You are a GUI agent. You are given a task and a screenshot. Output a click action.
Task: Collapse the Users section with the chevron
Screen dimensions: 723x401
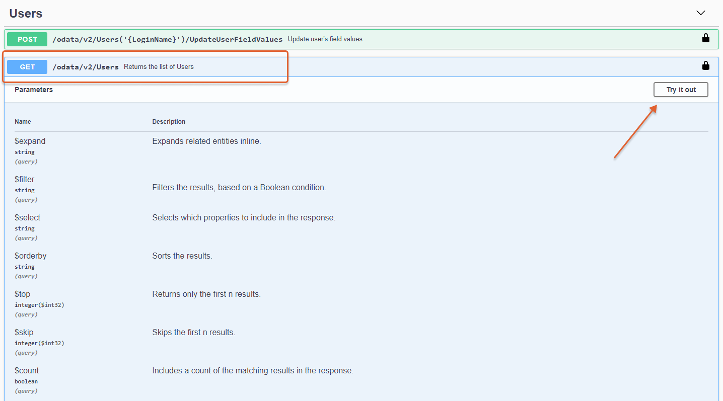pos(700,13)
